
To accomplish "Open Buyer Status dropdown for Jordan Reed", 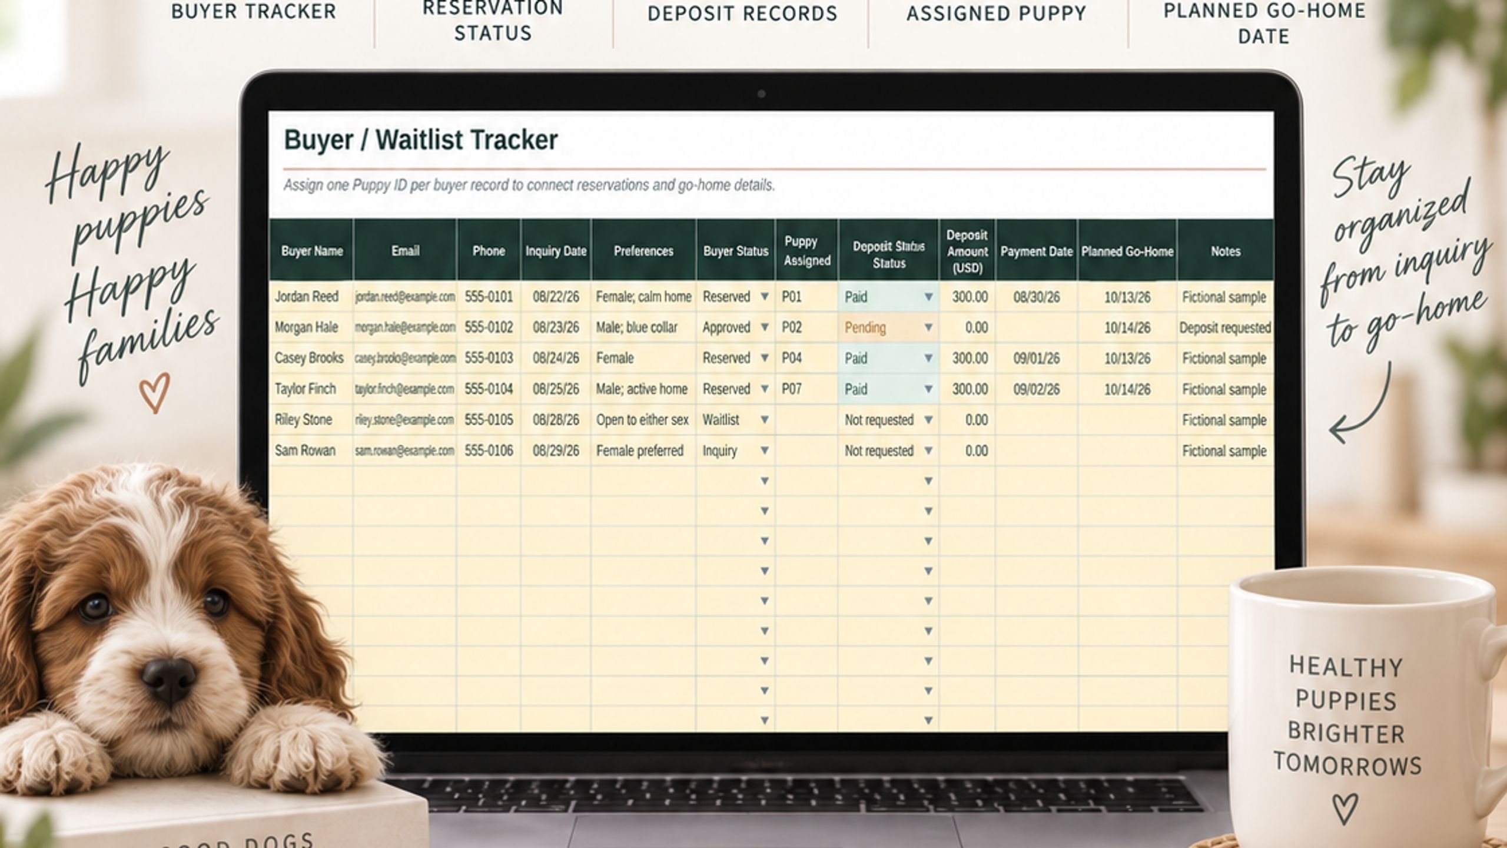I will (764, 297).
